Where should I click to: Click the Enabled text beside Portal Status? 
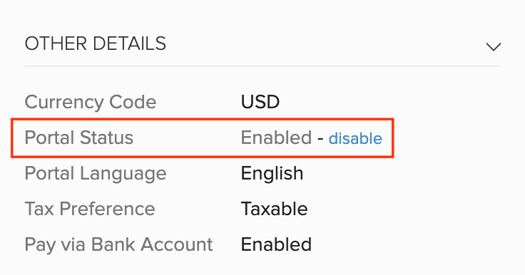[276, 137]
